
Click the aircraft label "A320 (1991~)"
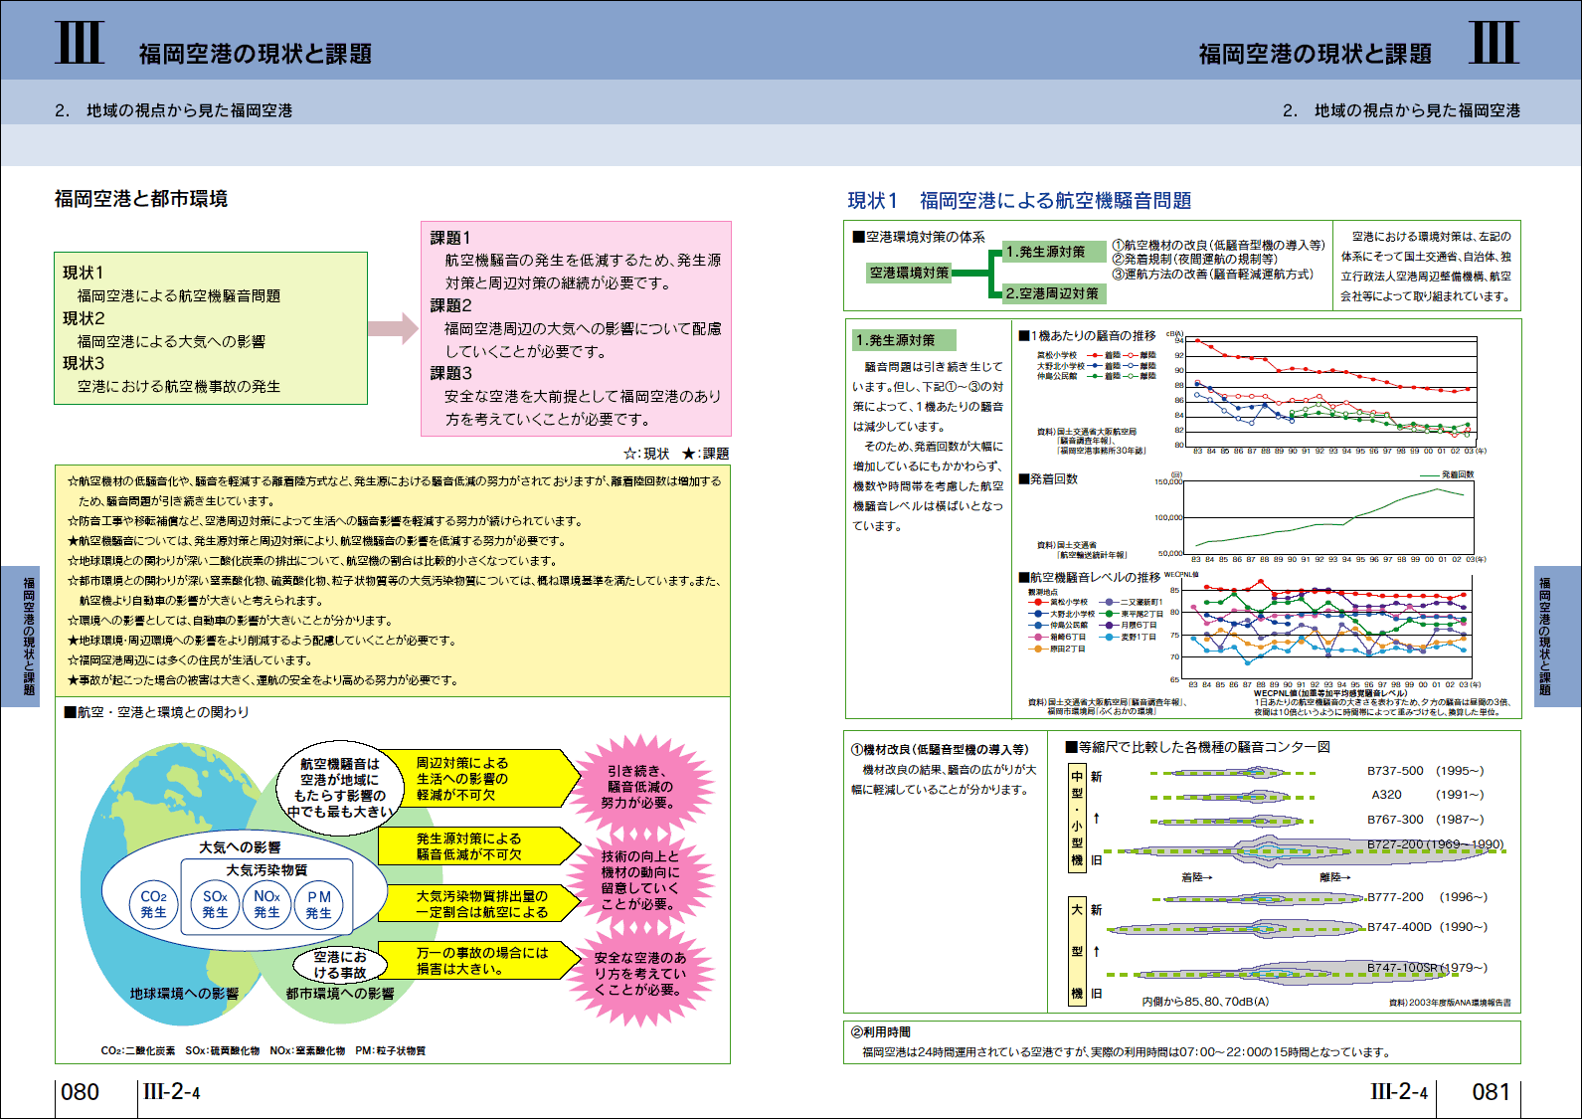1427,795
